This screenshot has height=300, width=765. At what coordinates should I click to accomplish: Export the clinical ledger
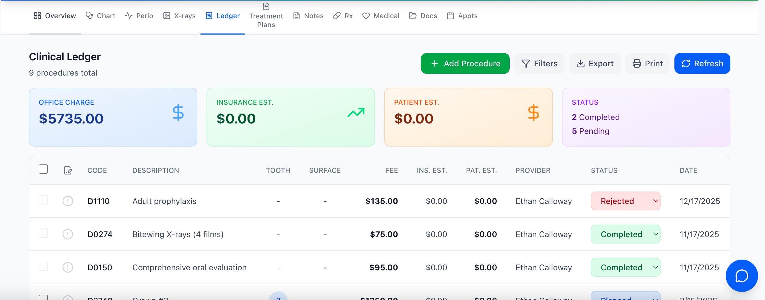pyautogui.click(x=595, y=63)
